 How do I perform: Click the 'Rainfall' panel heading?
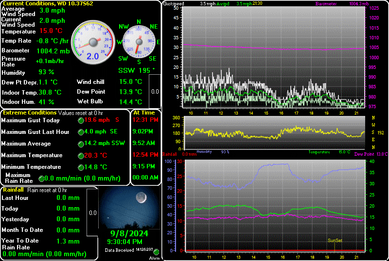(x=13, y=190)
